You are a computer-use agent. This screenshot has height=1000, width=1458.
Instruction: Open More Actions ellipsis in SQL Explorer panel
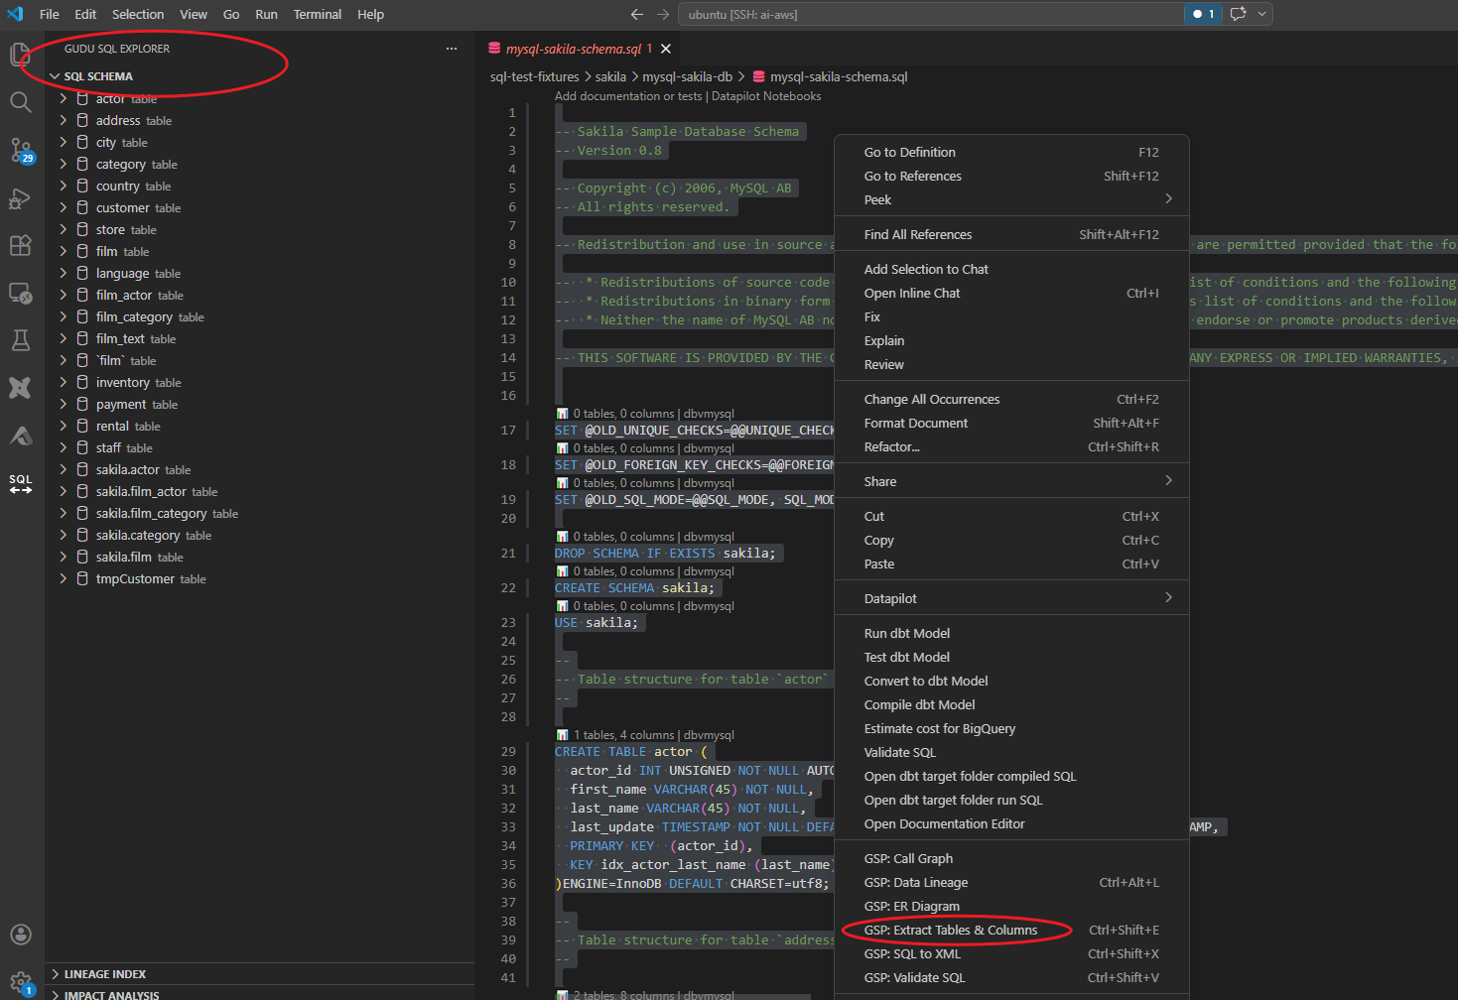coord(452,48)
